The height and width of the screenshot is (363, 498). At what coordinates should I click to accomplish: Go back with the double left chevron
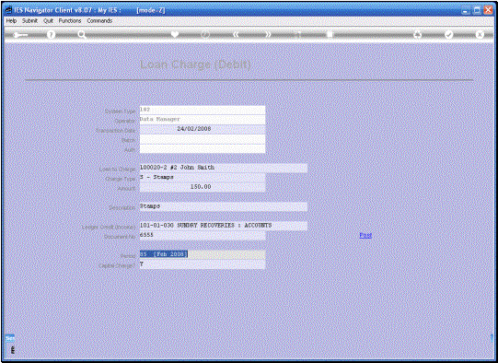tap(236, 34)
